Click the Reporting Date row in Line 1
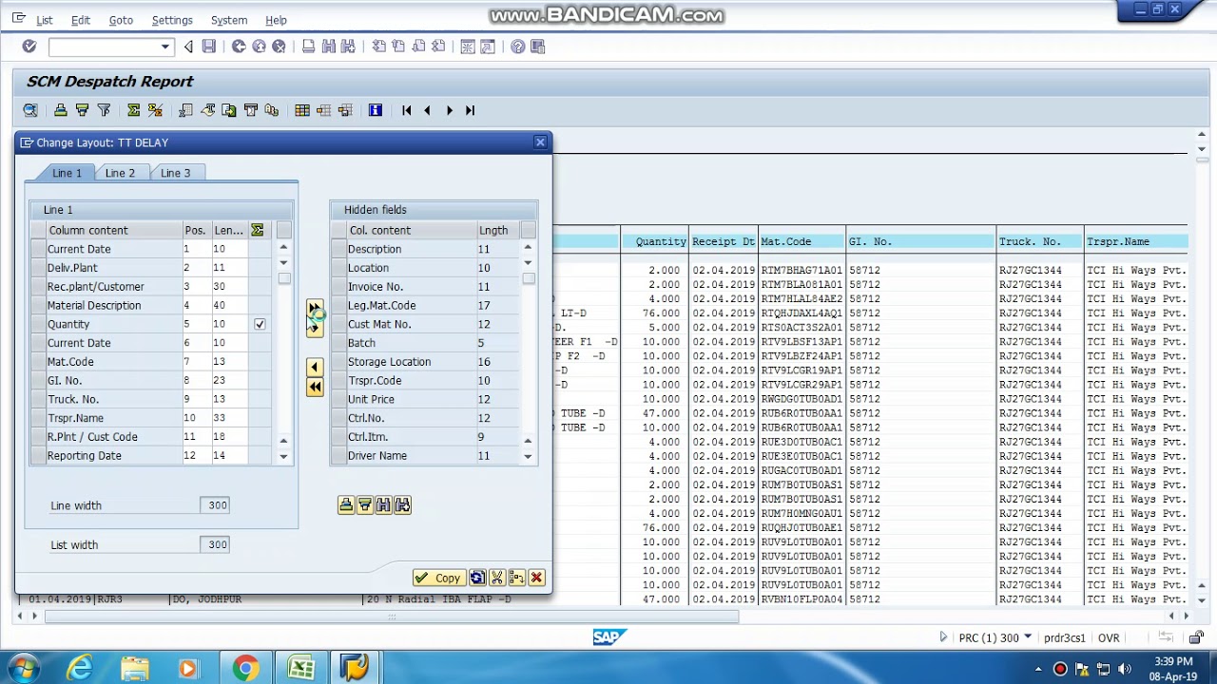Screen dimensions: 1217x684 coord(152,456)
